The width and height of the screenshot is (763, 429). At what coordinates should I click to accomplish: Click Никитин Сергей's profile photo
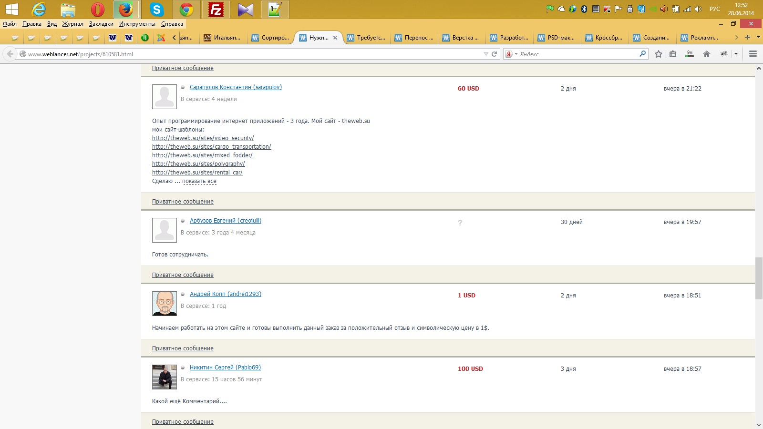pos(165,377)
